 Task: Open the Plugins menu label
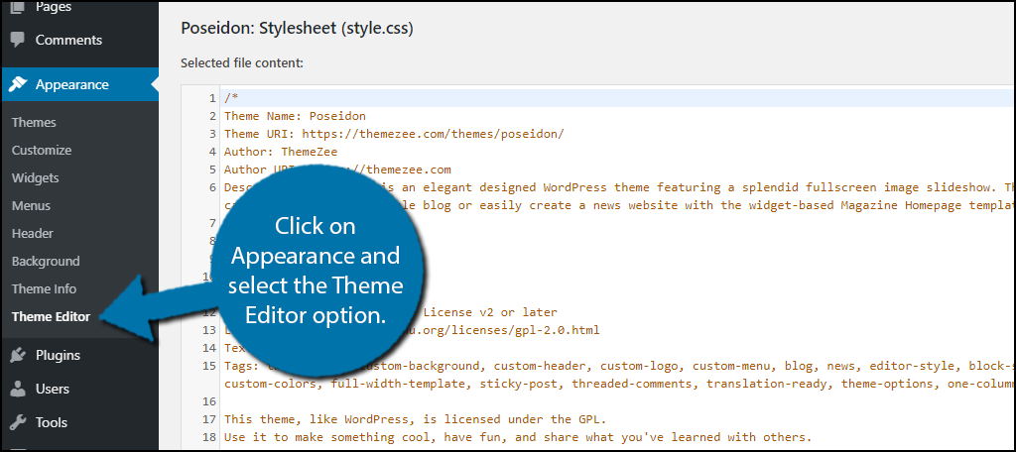[58, 355]
